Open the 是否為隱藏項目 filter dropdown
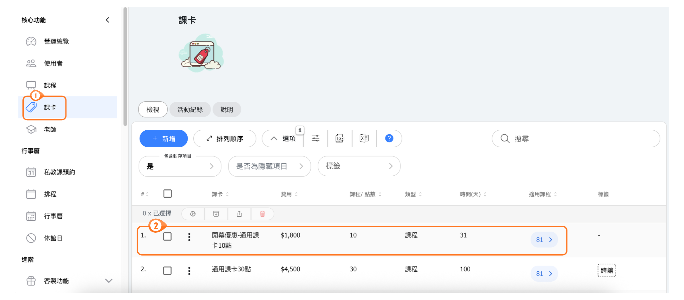The height and width of the screenshot is (300, 684). 269,166
